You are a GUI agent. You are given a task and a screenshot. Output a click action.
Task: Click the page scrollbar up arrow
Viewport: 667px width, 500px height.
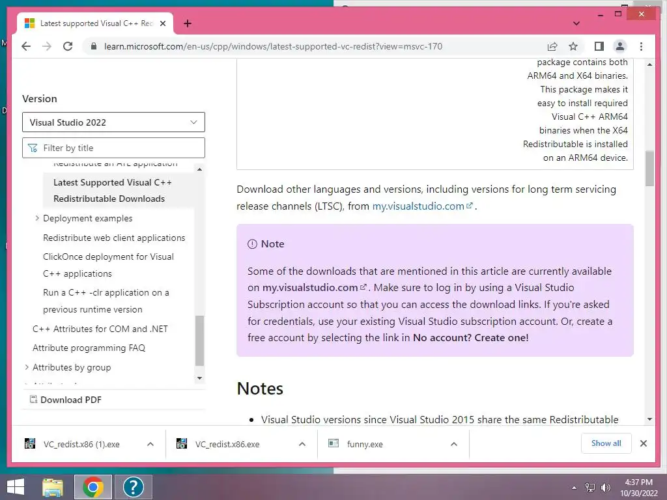coord(649,64)
